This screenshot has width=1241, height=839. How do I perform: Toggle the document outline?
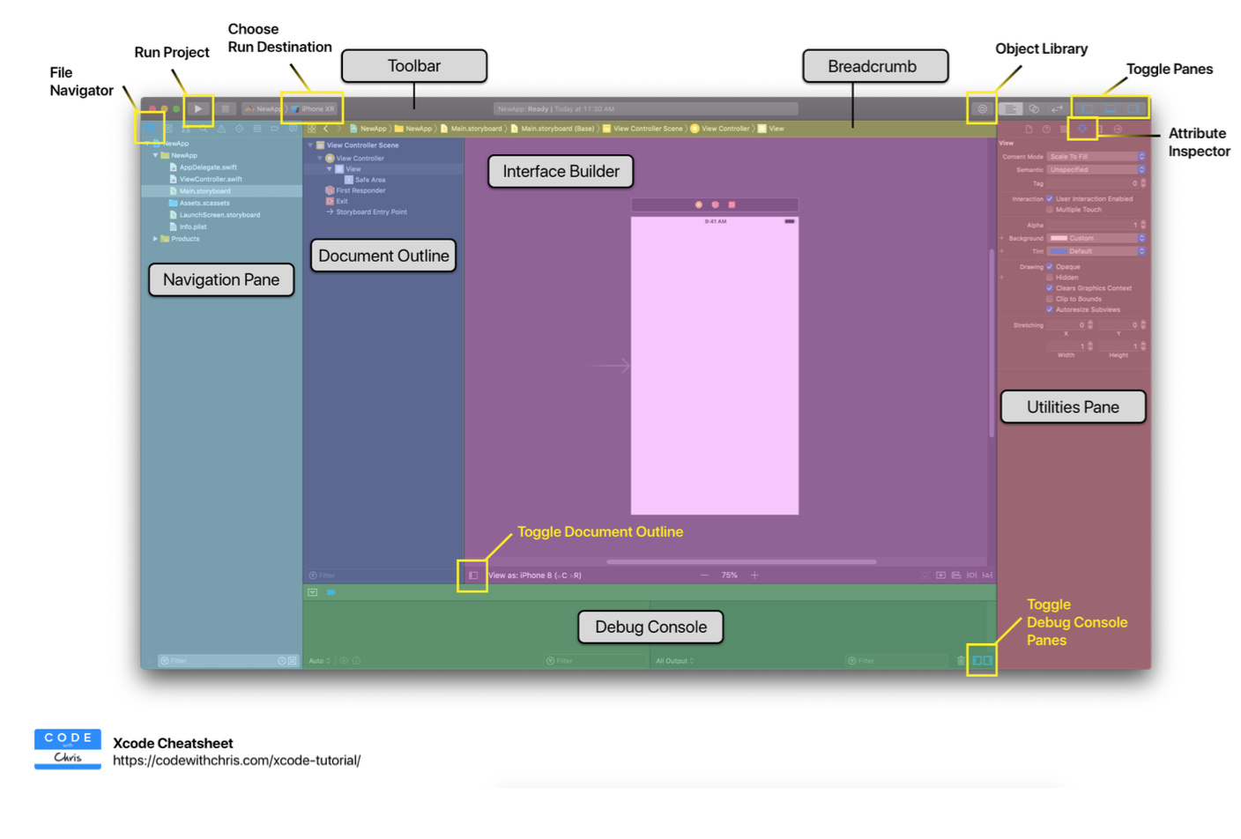tap(473, 575)
